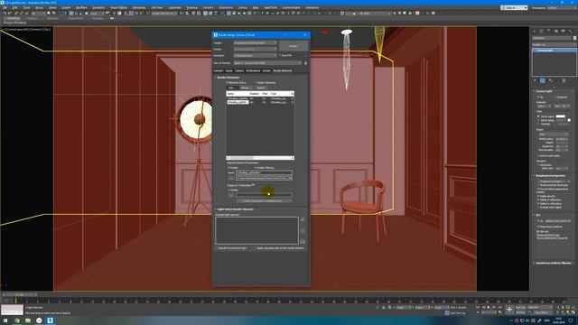Switch to the Scene tab
578x325 pixels.
pyautogui.click(x=228, y=70)
